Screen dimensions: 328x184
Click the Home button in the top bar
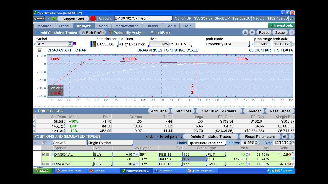click(x=39, y=19)
